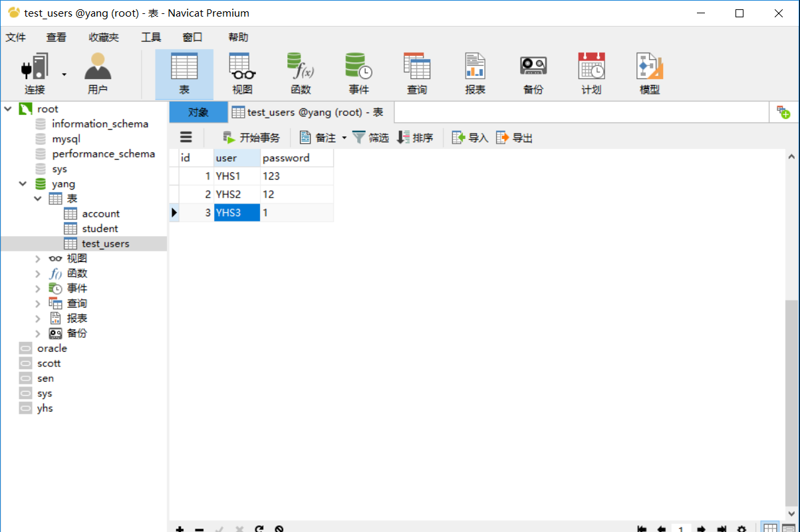800x532 pixels.
Task: Select mysql database in tree
Action: [x=67, y=139]
